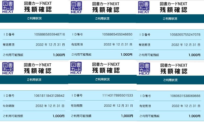
Task: Click the 図書カードNEXT logo of card ID 1058865855948716
Action: click(8, 7)
